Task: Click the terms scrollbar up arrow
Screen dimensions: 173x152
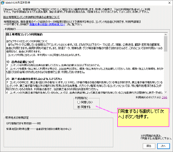Action: [165, 35]
